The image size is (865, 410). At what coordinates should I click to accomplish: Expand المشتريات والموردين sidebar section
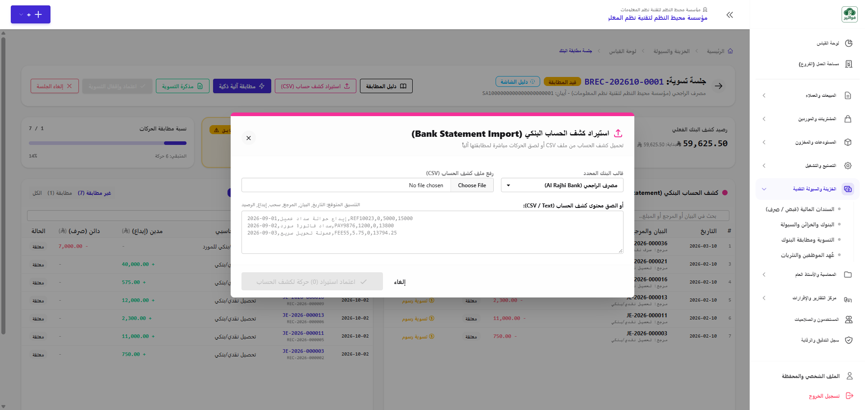coord(807,119)
